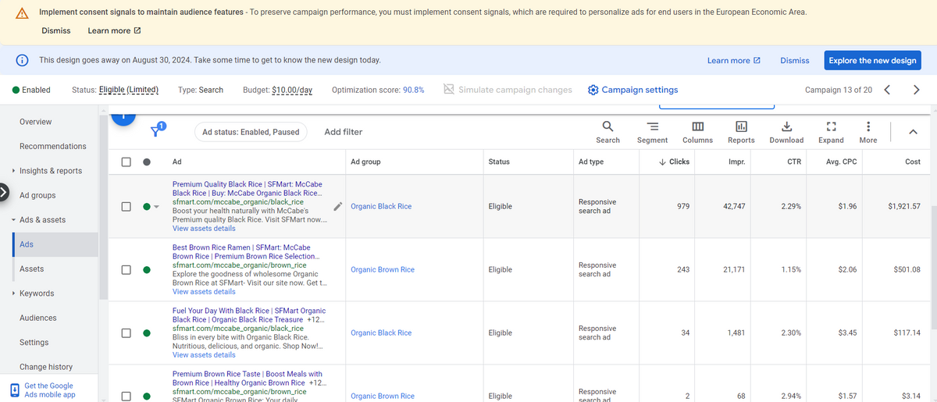
Task: Open Settings in the sidebar
Action: [34, 343]
